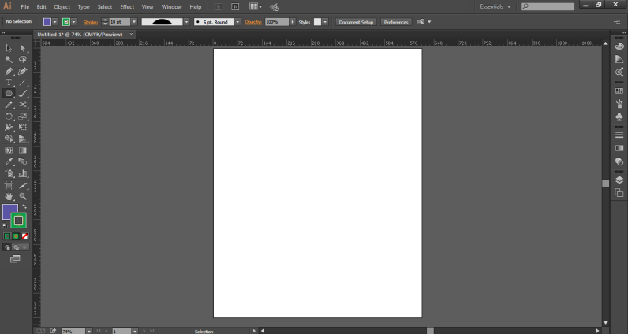Expand the right panel dock arrows
The width and height of the screenshot is (628, 334).
624,33
